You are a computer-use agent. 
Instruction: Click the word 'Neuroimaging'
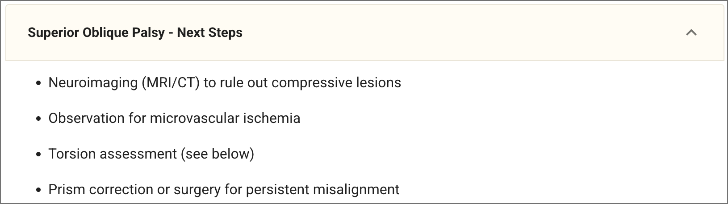click(x=93, y=83)
